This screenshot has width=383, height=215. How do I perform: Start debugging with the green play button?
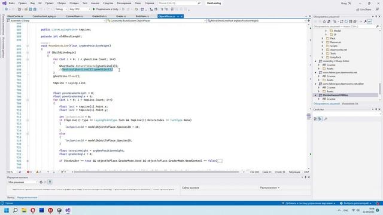click(x=94, y=10)
